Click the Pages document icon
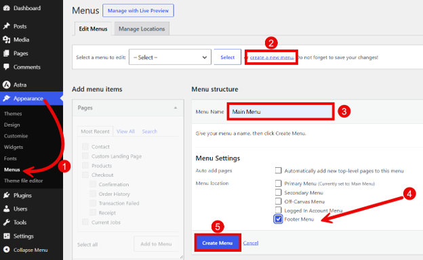423x260 pixels. pos(7,53)
